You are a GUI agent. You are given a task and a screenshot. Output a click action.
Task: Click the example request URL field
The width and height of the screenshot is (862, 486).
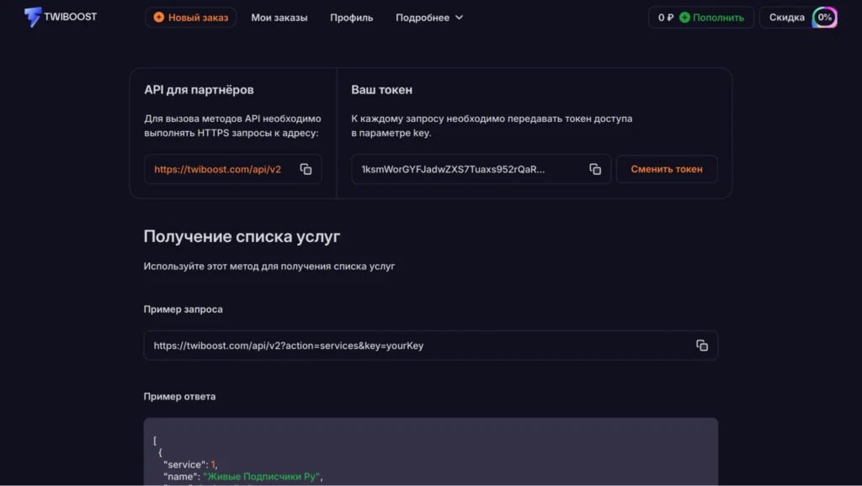coord(430,346)
